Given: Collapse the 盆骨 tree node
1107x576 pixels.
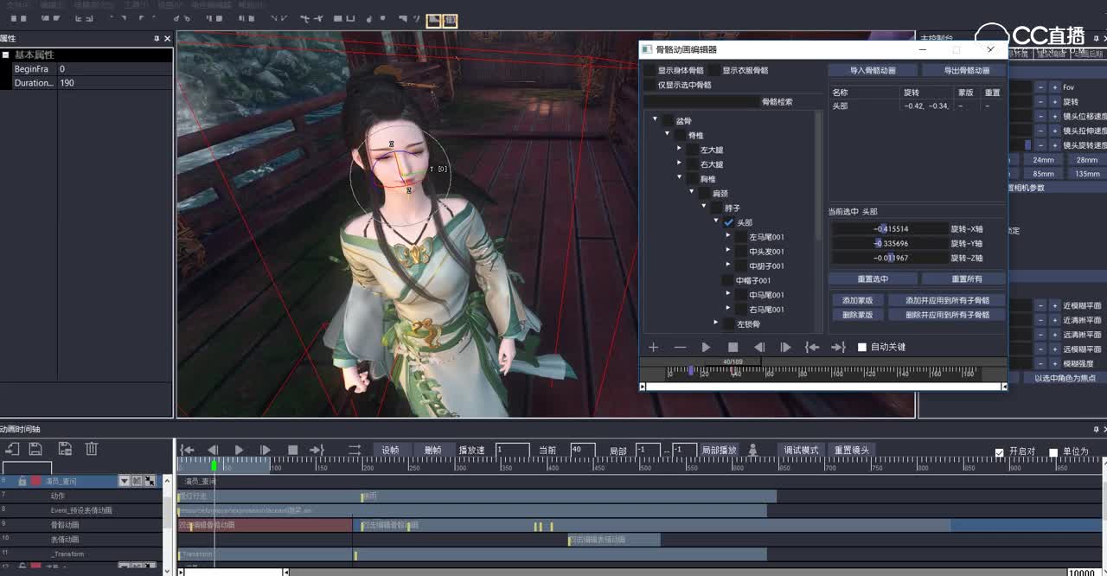Looking at the screenshot, I should [x=656, y=120].
